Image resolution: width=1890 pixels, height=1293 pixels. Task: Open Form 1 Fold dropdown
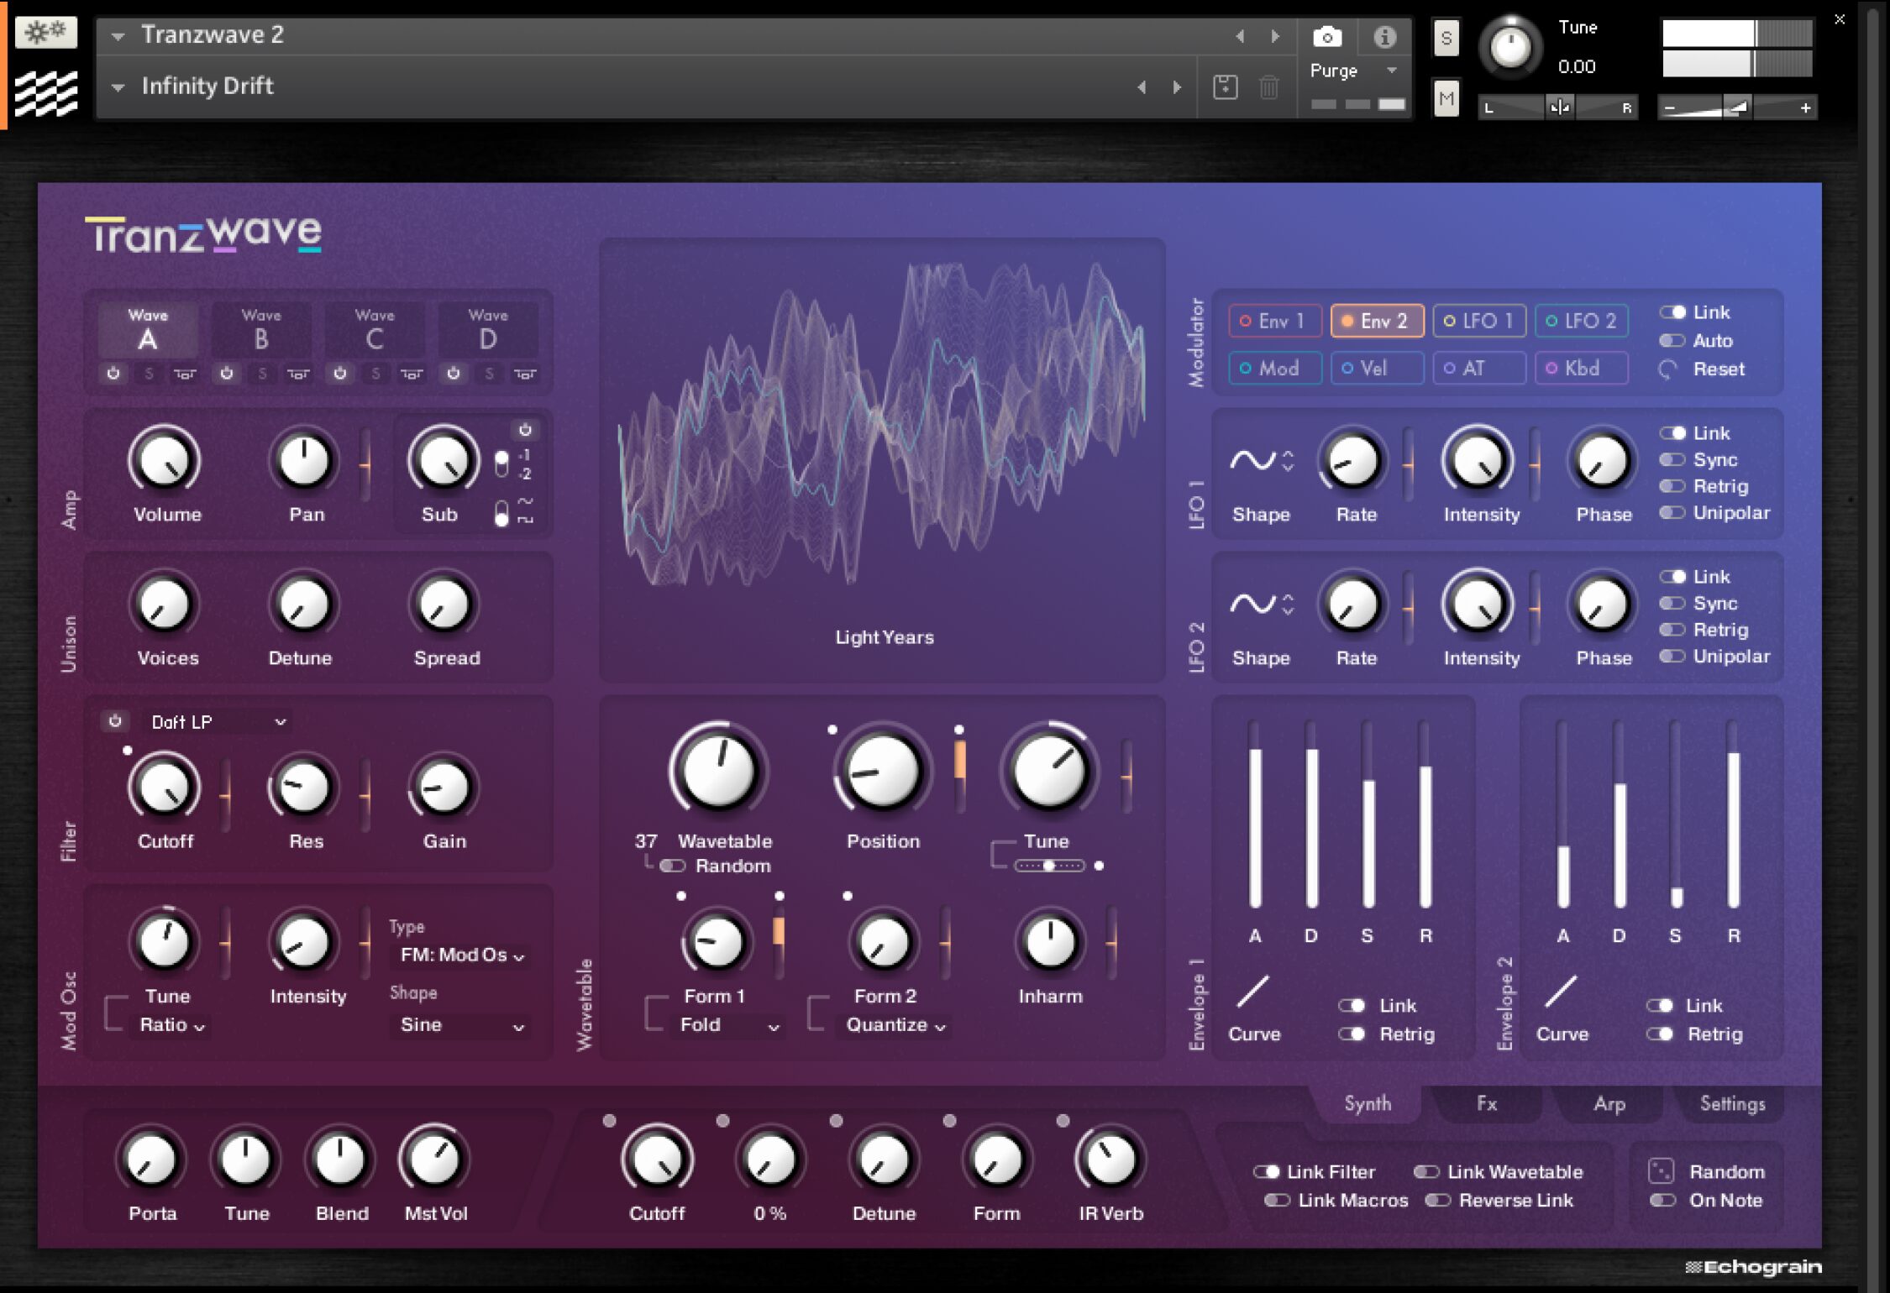pyautogui.click(x=729, y=1025)
